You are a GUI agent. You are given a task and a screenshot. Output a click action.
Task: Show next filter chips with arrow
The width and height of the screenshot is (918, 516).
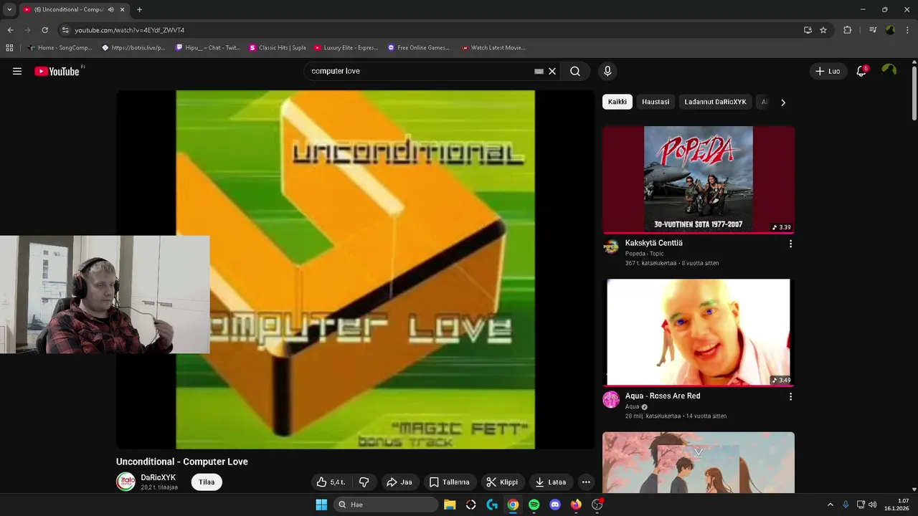(x=783, y=102)
